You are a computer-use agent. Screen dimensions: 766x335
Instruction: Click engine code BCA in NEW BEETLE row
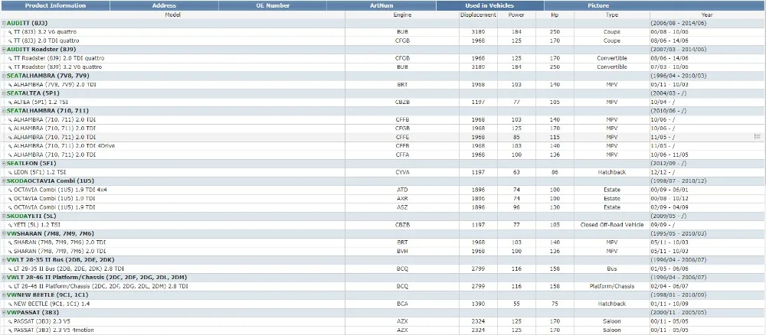402,304
